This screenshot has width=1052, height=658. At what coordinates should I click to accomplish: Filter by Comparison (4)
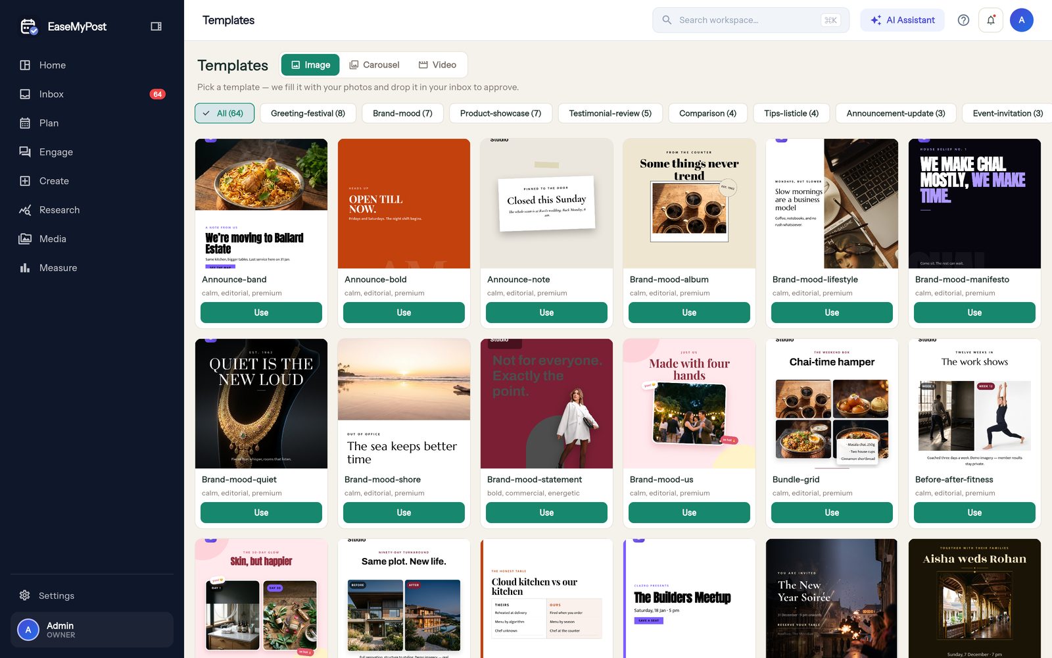pyautogui.click(x=707, y=113)
